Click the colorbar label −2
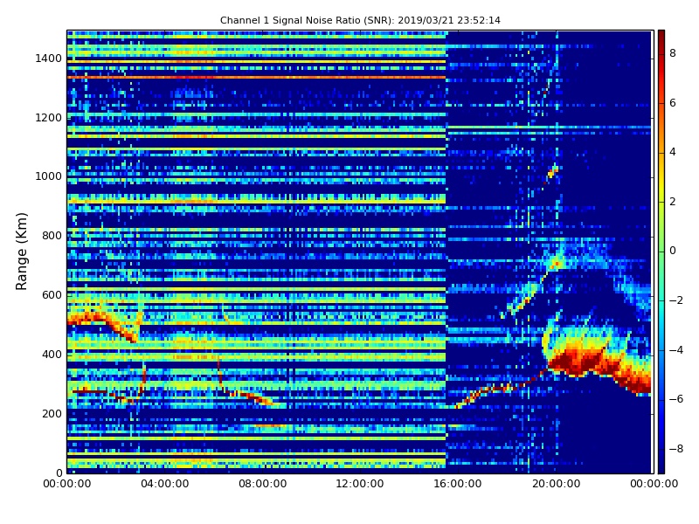Viewport: 699px width, 524px height. click(x=675, y=300)
